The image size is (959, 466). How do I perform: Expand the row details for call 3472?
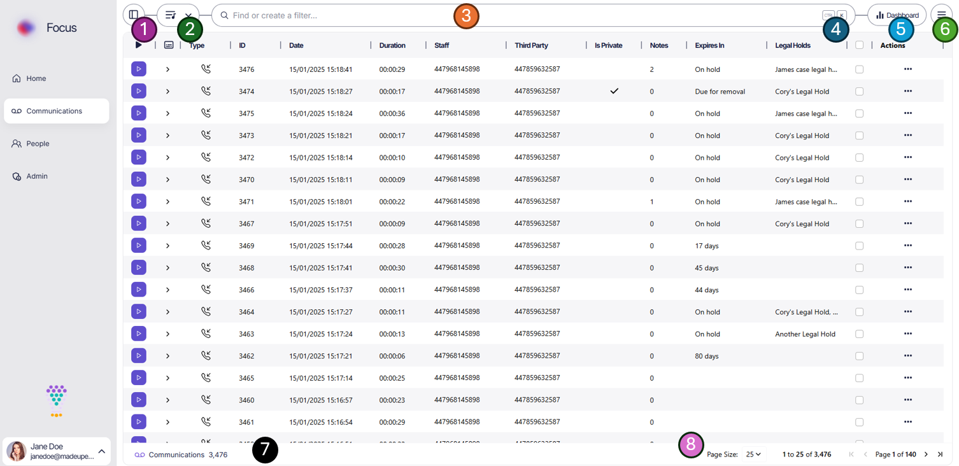click(x=167, y=157)
